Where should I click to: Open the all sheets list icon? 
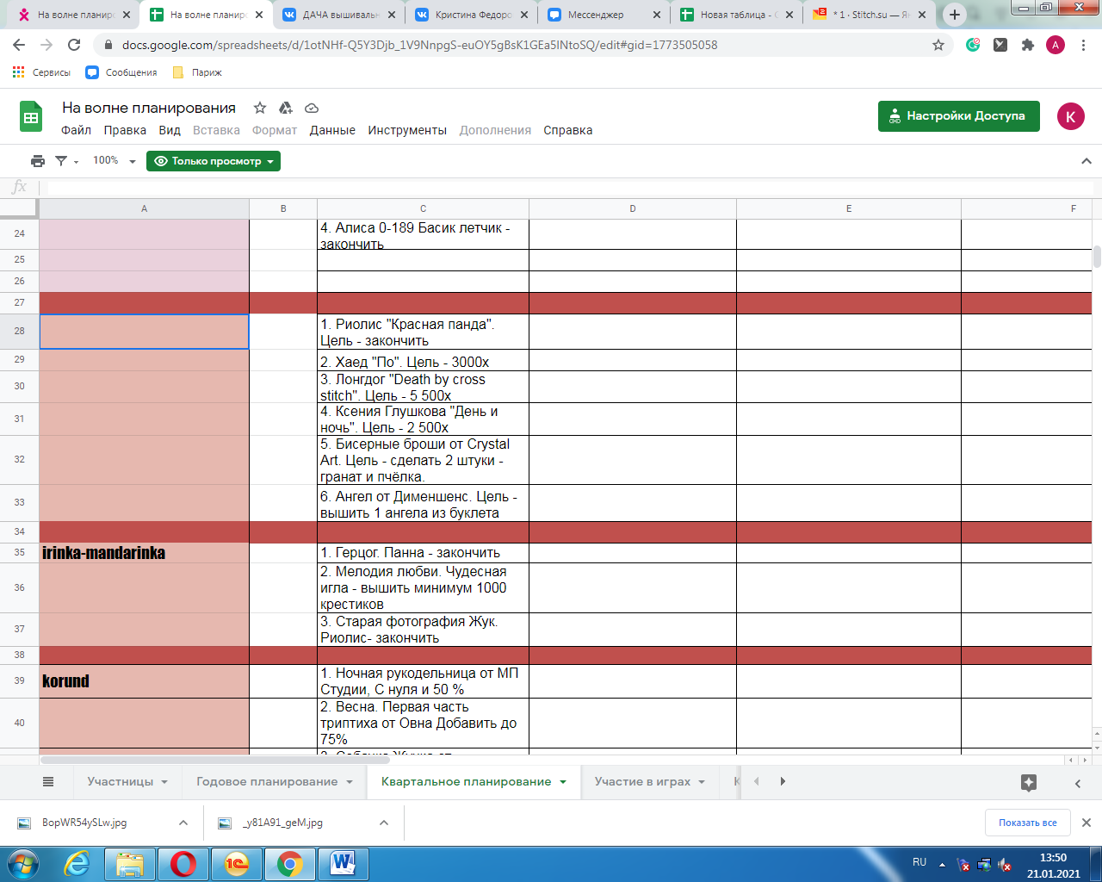(x=48, y=781)
